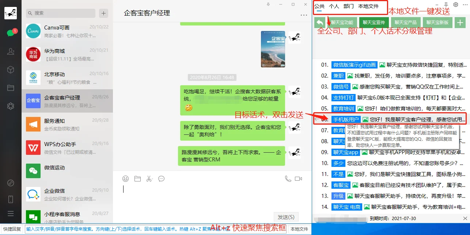This screenshot has height=235, width=470.
Task: Click the plus button next to search
Action: 104,13
